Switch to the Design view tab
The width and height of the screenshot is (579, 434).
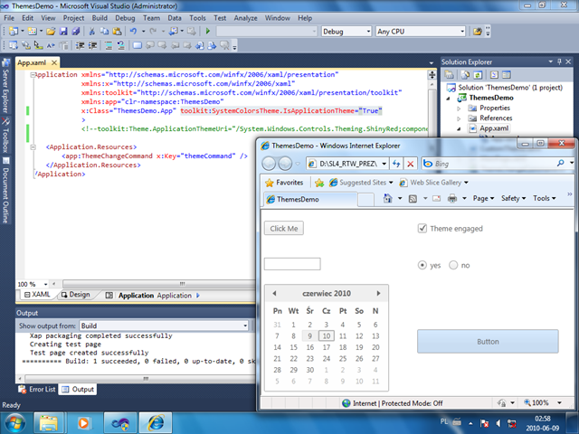point(76,295)
